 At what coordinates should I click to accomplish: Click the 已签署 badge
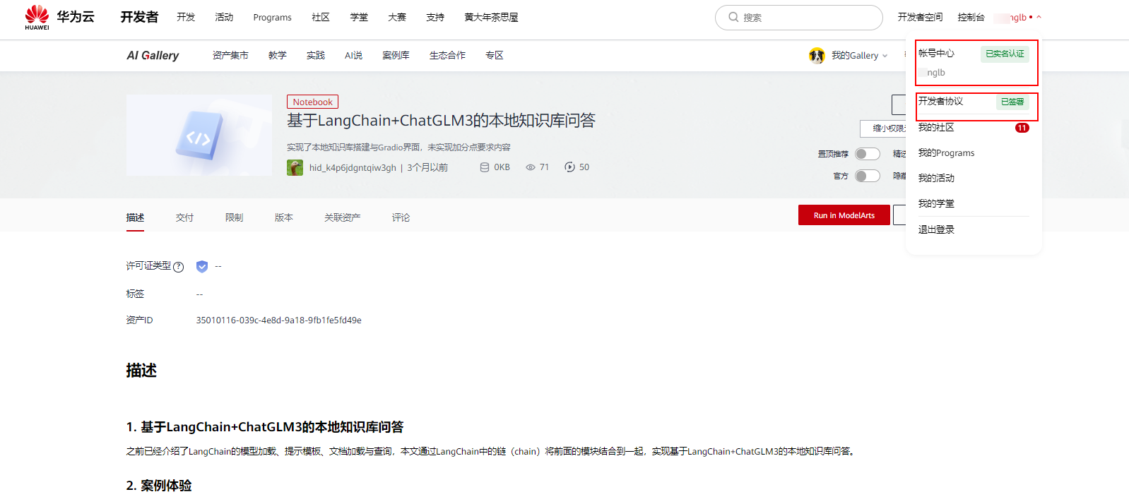[x=1012, y=102]
